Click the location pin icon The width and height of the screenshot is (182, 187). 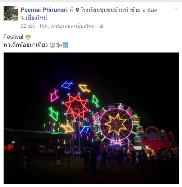[77, 10]
